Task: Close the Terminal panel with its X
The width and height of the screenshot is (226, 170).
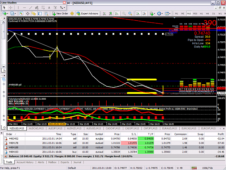Action: pyautogui.click(x=1, y=133)
